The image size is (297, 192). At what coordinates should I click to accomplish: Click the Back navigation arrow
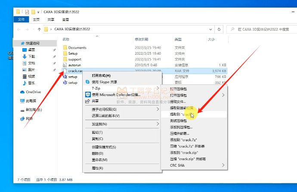(19, 29)
